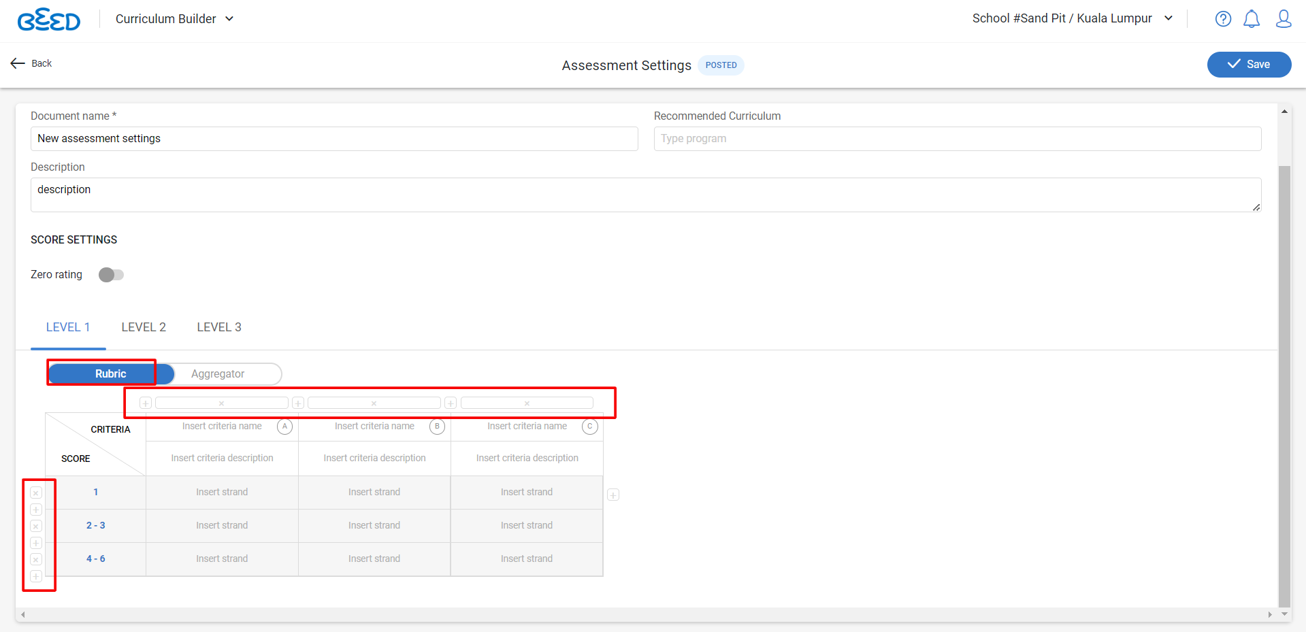1306x632 pixels.
Task: Open the user profile icon
Action: pos(1284,19)
